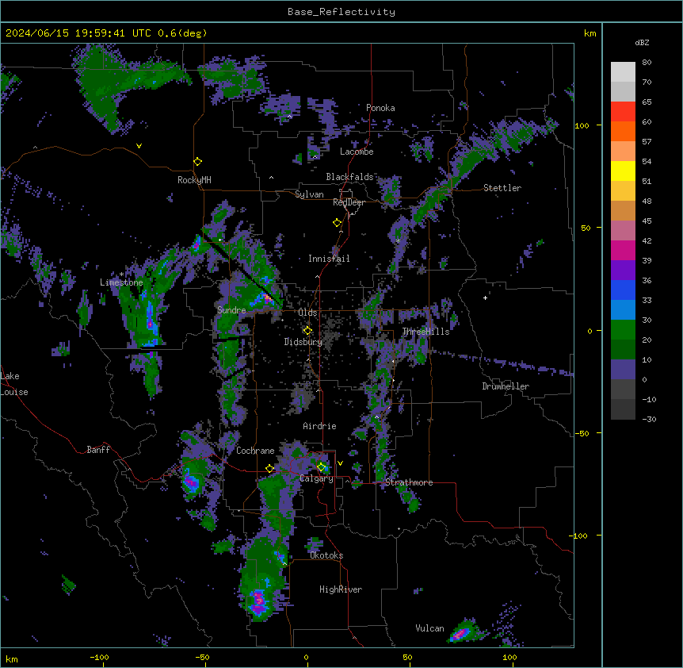Image resolution: width=683 pixels, height=668 pixels.
Task: Choose the slate purple 0–10 dBZ swatch
Action: (623, 370)
